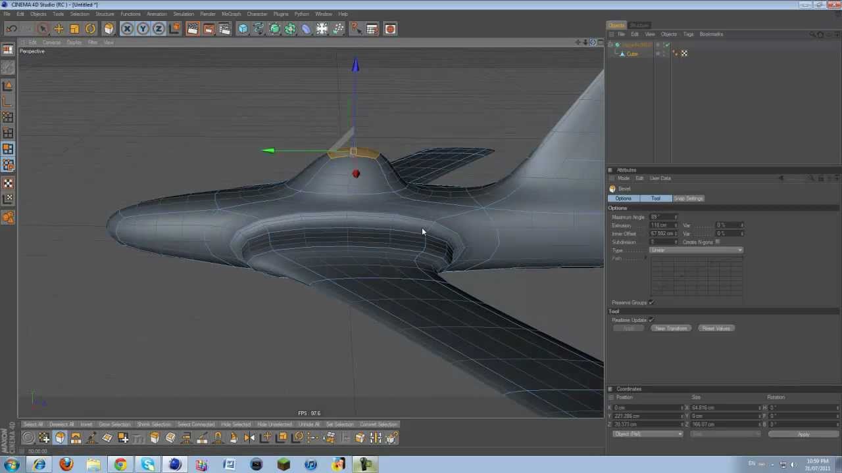Viewport: 842px width, 473px height.
Task: Select the Cube object in the tree
Action: pos(632,54)
